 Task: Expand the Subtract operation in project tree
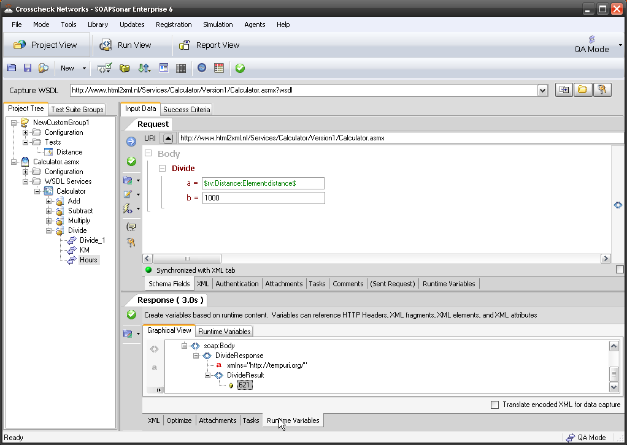pos(49,210)
